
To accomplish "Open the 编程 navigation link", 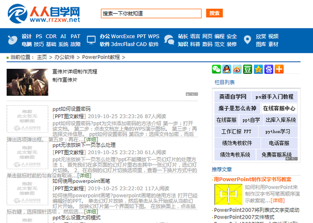I will 220,37.
